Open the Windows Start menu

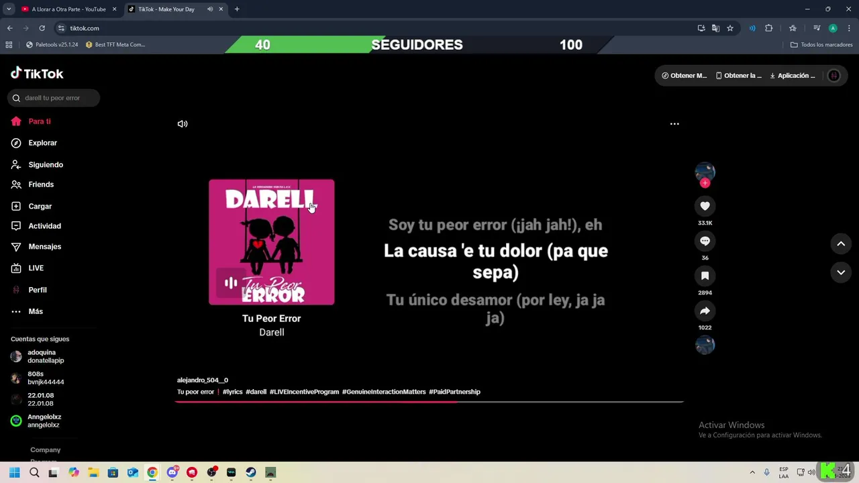tap(14, 472)
